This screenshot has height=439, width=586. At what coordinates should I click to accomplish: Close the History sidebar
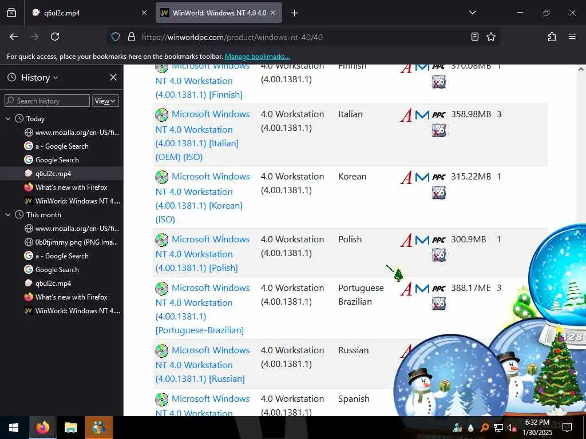click(113, 77)
